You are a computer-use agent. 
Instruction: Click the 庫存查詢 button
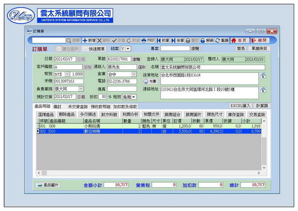coord(236,114)
